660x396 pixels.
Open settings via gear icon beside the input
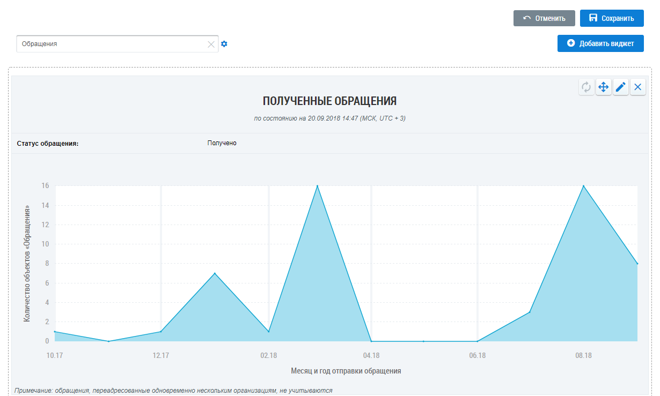224,44
